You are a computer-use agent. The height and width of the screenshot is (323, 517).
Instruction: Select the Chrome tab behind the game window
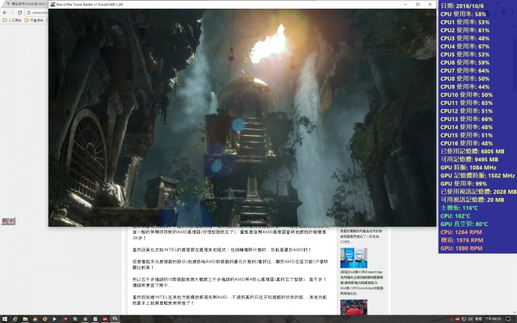[x=24, y=4]
